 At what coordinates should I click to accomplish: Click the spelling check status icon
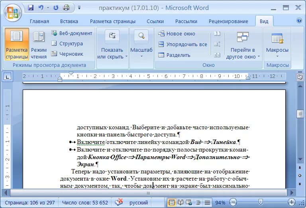(119, 202)
